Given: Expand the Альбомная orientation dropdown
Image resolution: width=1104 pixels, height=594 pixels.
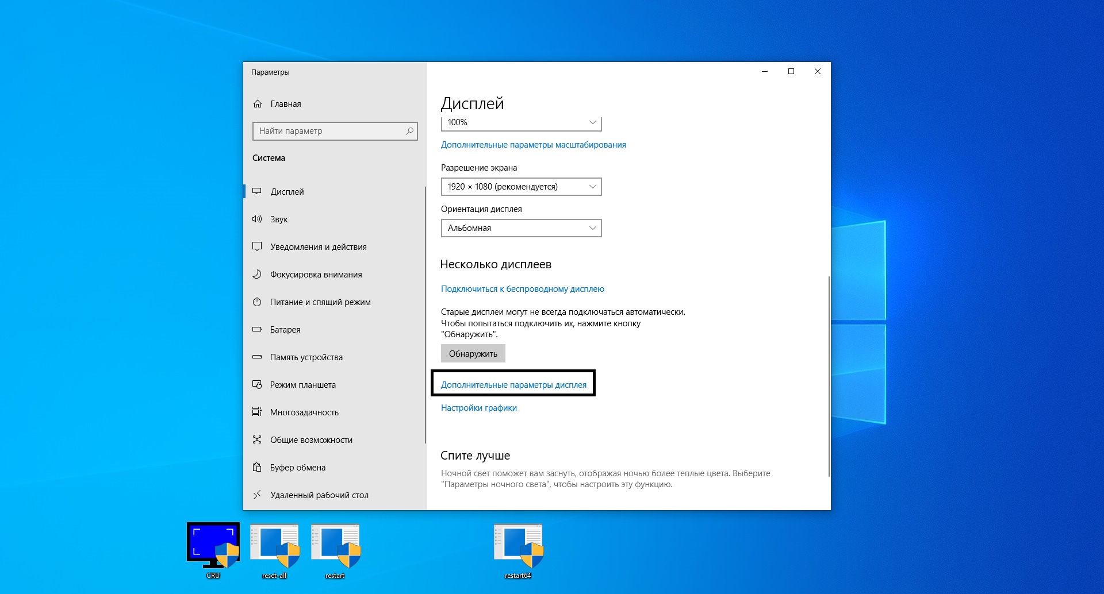Looking at the screenshot, I should click(x=521, y=228).
